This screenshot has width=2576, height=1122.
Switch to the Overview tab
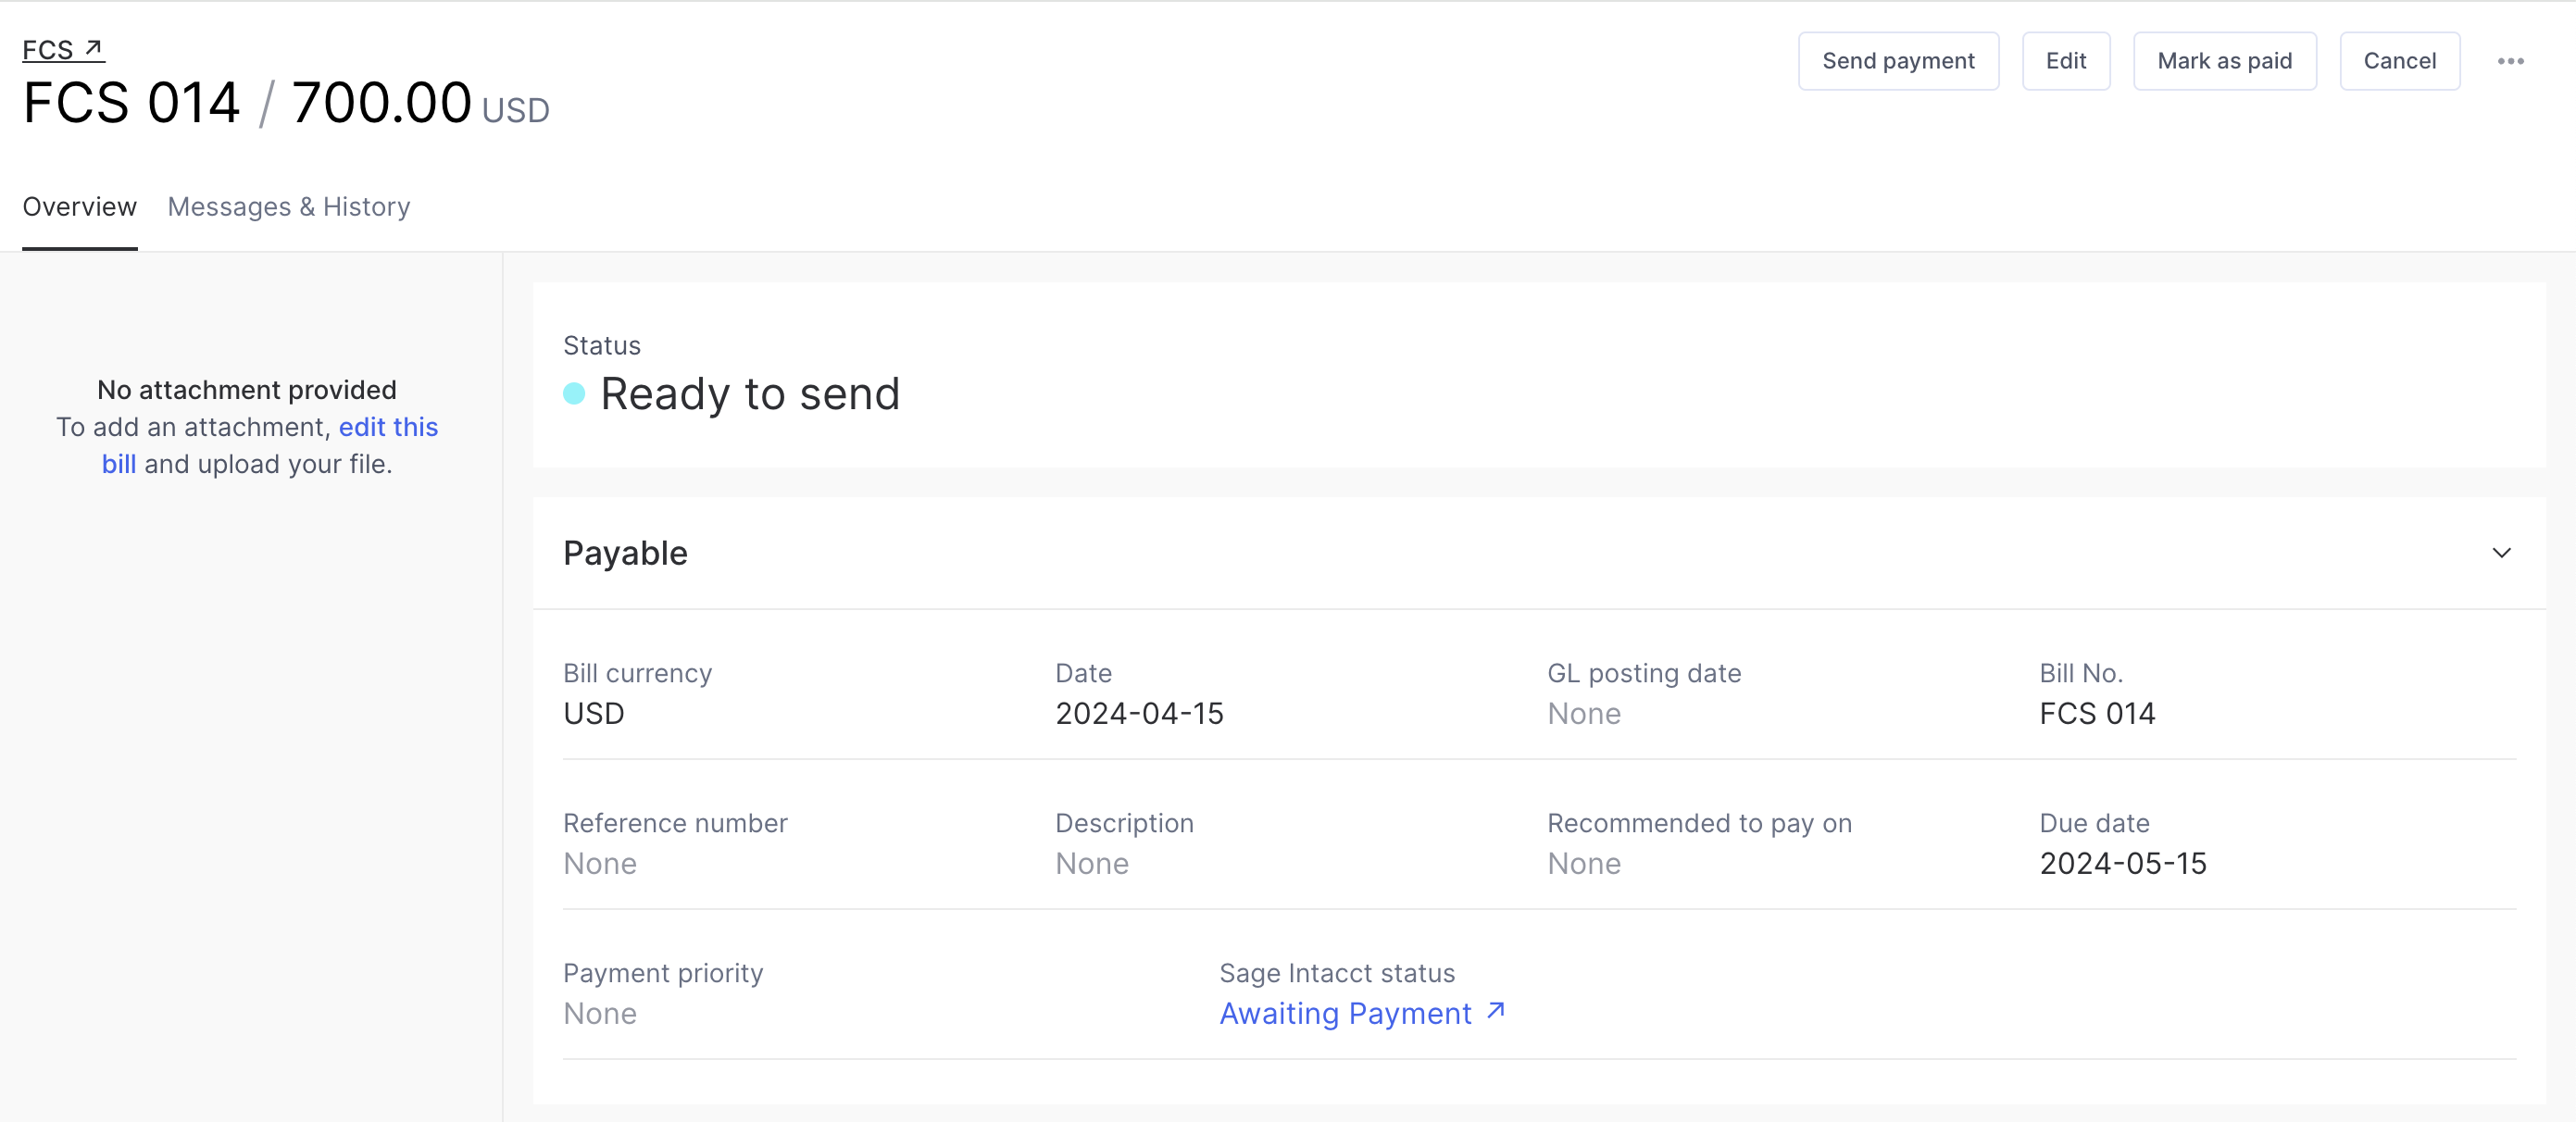[79, 206]
